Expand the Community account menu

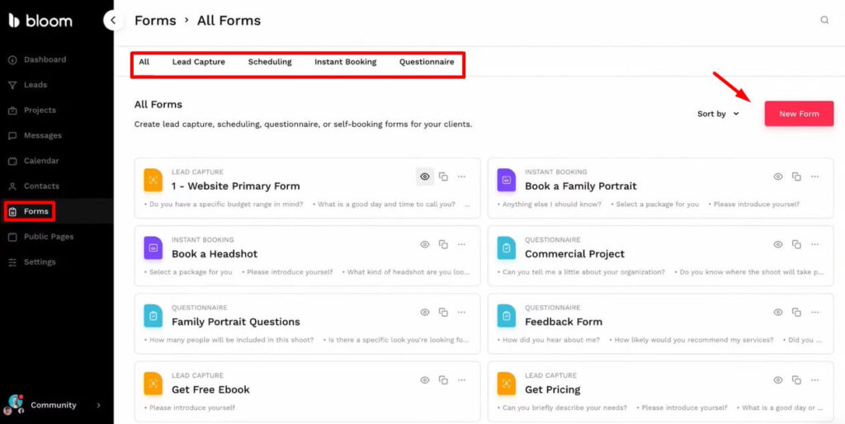(98, 405)
